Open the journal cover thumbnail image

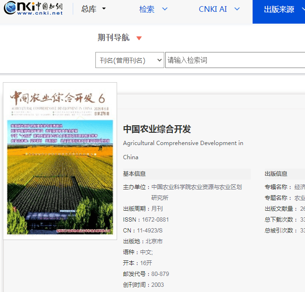60,161
